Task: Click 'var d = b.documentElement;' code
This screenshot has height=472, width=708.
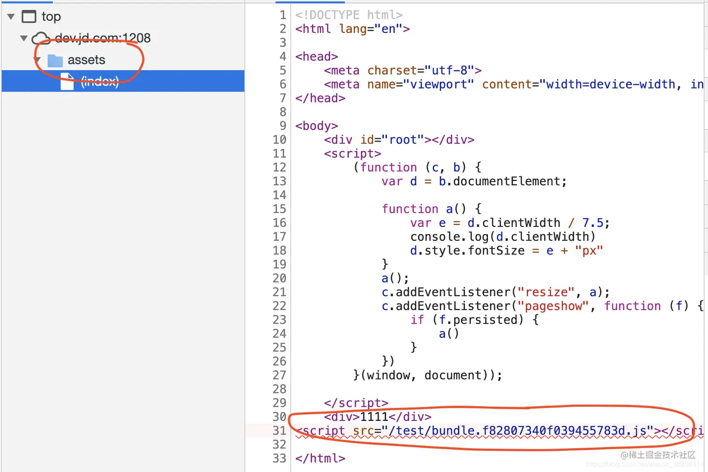Action: 474,182
